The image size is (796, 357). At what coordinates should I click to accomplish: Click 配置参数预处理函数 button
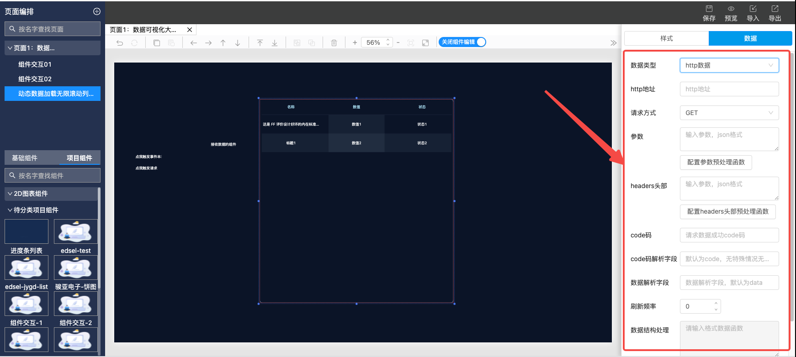[x=716, y=162]
